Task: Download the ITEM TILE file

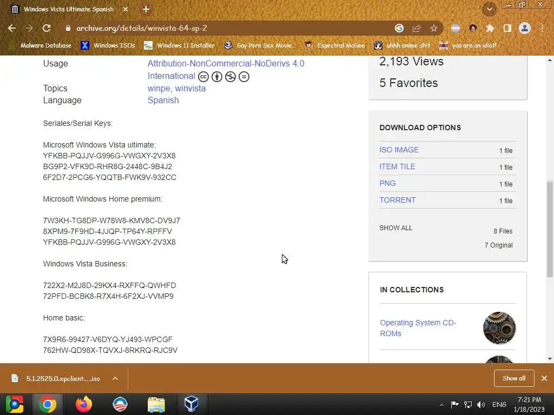Action: 397,166
